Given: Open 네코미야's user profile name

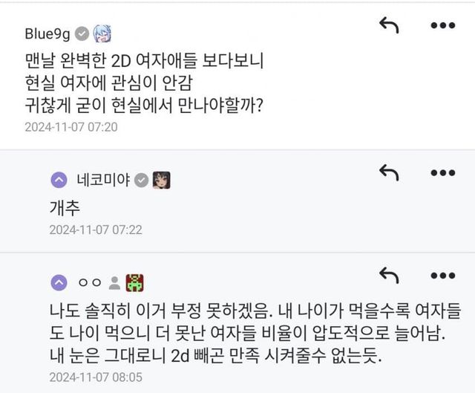Looking at the screenshot, I should (x=103, y=179).
